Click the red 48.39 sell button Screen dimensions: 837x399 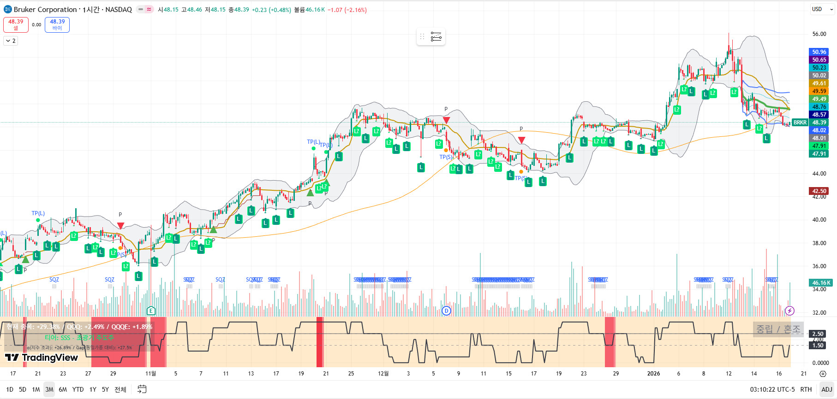pyautogui.click(x=16, y=24)
